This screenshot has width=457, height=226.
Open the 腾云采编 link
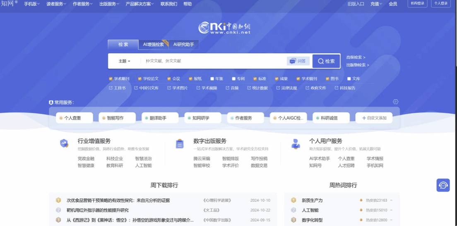tap(202, 159)
